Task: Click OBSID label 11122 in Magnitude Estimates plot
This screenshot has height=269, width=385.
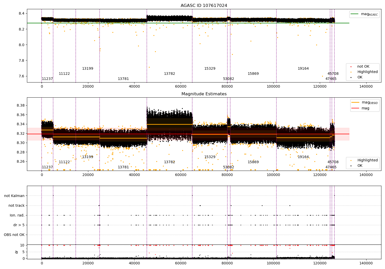Action: click(64, 162)
